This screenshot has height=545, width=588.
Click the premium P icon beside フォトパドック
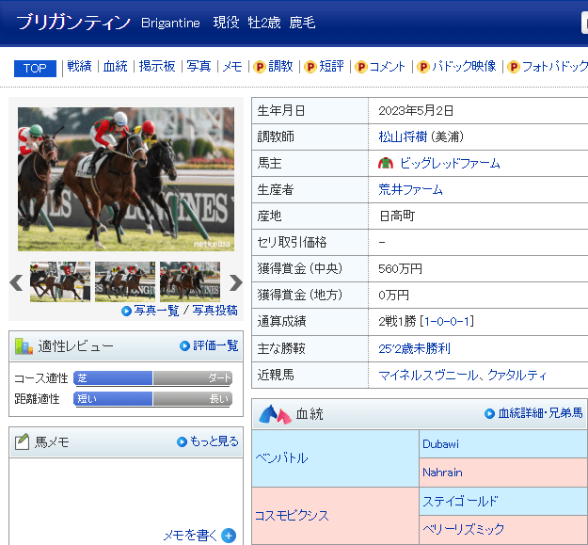[x=514, y=67]
